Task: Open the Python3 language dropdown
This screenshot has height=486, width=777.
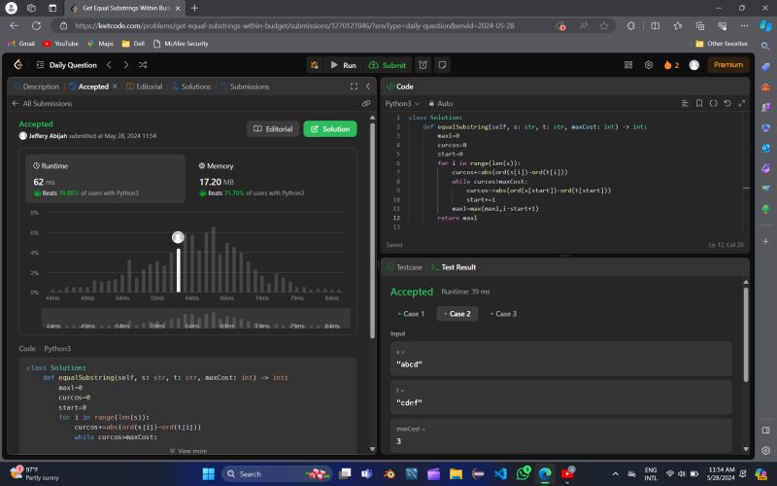Action: (402, 103)
